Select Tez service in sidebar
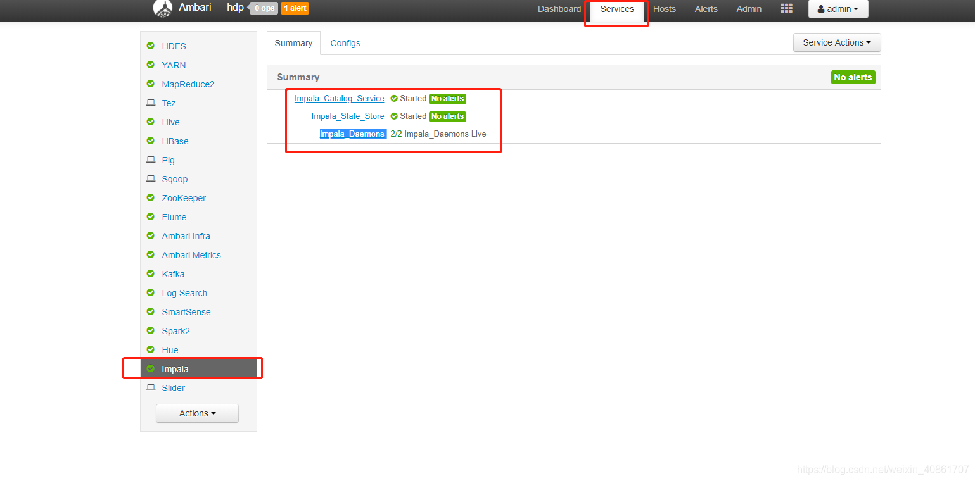 click(169, 103)
